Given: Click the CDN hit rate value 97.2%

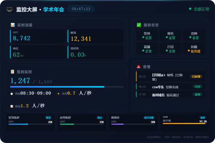Looking at the screenshot, I should click(203, 121).
